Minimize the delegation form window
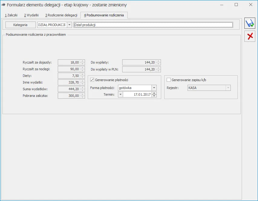The width and height of the screenshot is (258, 201). [x=222, y=5]
